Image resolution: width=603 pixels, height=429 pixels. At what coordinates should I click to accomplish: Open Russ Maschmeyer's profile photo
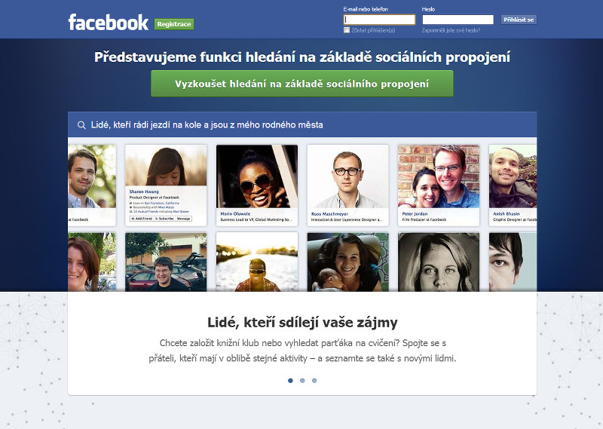(x=347, y=176)
